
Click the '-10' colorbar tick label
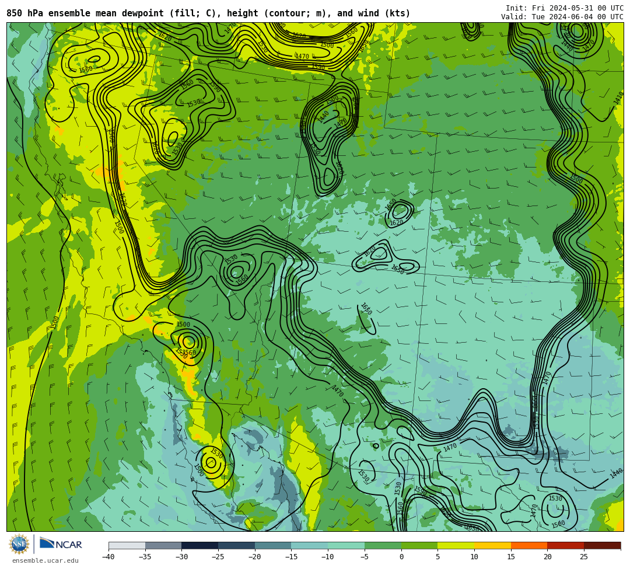pos(327,557)
